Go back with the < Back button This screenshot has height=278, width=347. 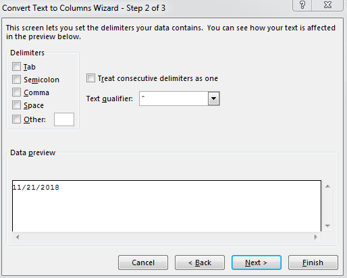[x=200, y=262]
